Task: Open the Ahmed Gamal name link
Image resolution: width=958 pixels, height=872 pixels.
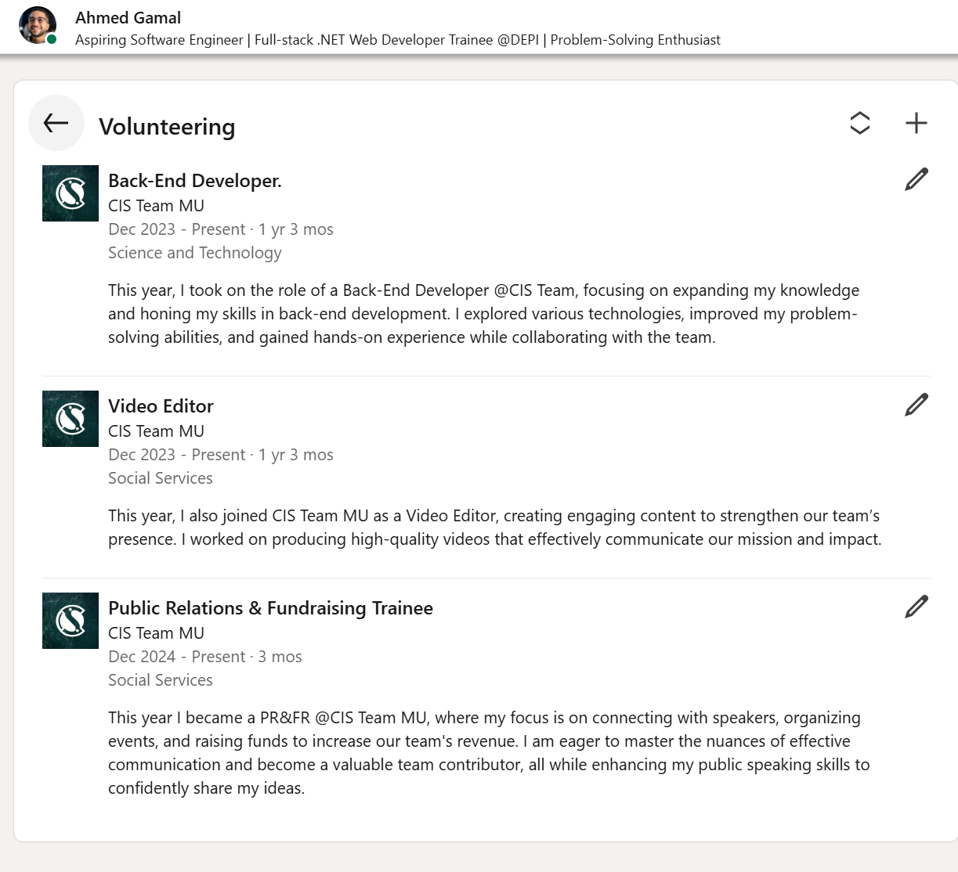Action: pos(128,17)
